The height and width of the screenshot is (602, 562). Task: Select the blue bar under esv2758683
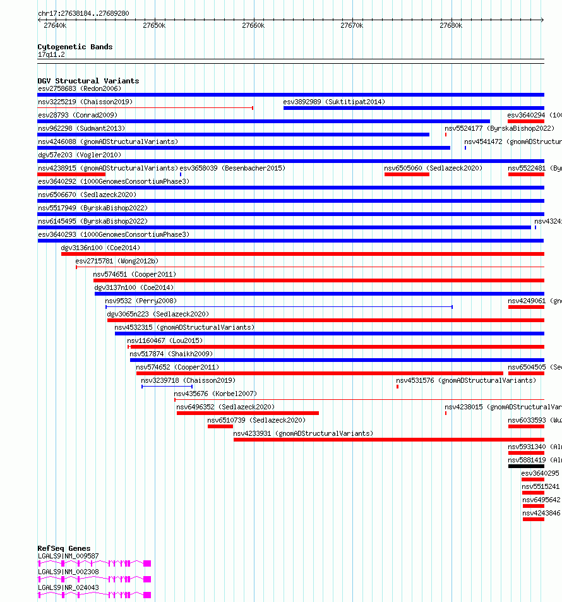pos(291,95)
